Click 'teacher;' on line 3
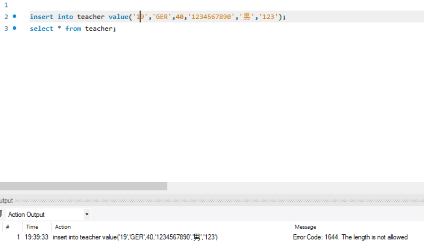424x249 pixels. [x=100, y=29]
